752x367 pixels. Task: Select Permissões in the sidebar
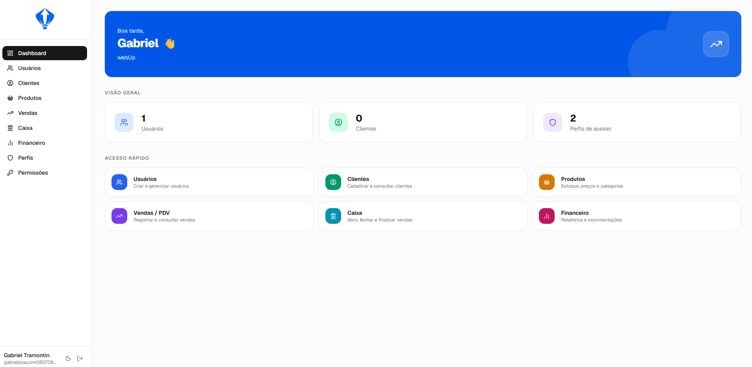[x=45, y=173]
